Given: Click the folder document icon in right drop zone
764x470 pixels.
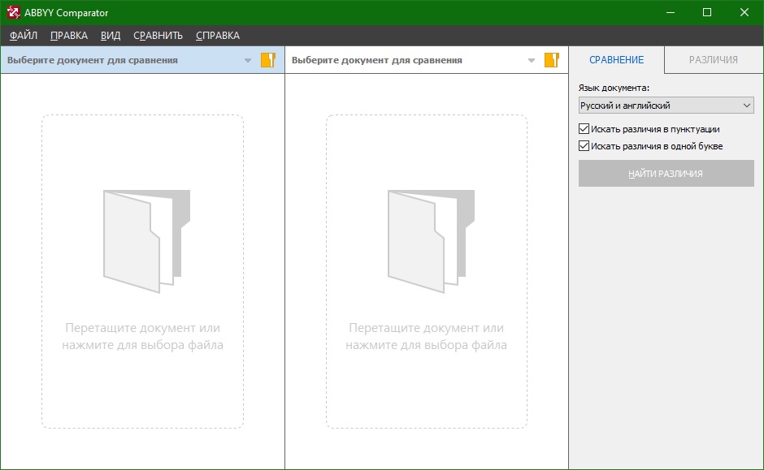Looking at the screenshot, I should tap(430, 240).
